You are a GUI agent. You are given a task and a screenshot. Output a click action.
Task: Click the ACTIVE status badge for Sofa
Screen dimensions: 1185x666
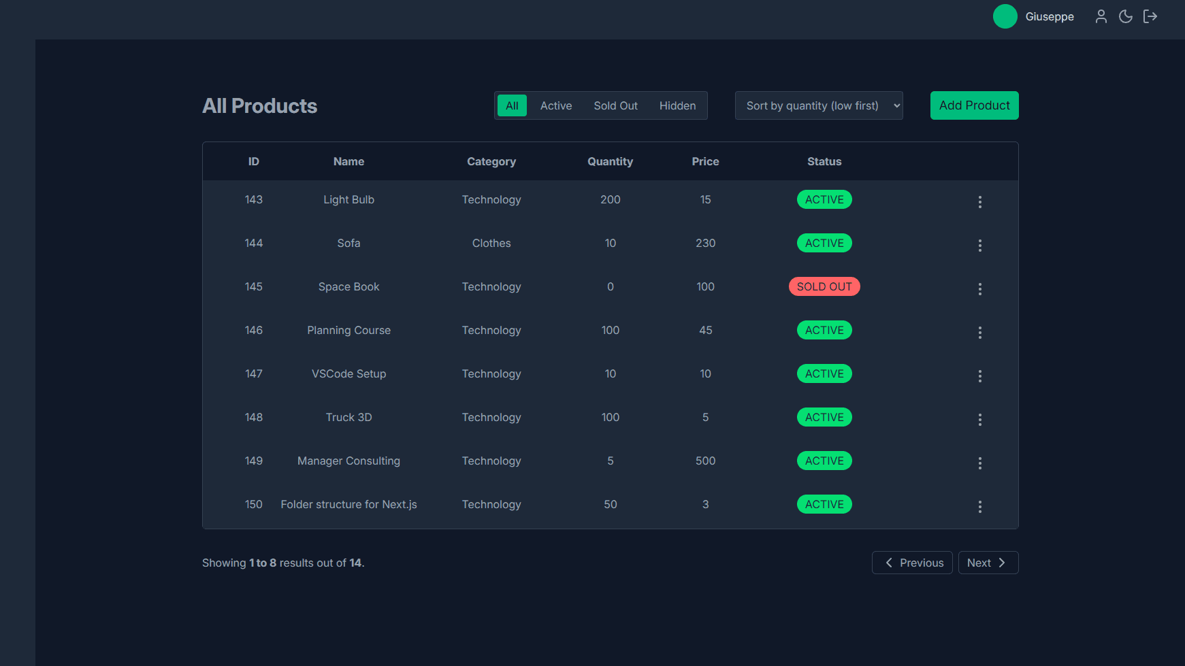(x=824, y=243)
